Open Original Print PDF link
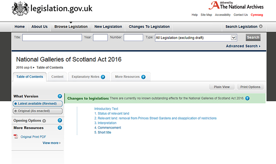The height and width of the screenshot is (164, 276). (33, 137)
